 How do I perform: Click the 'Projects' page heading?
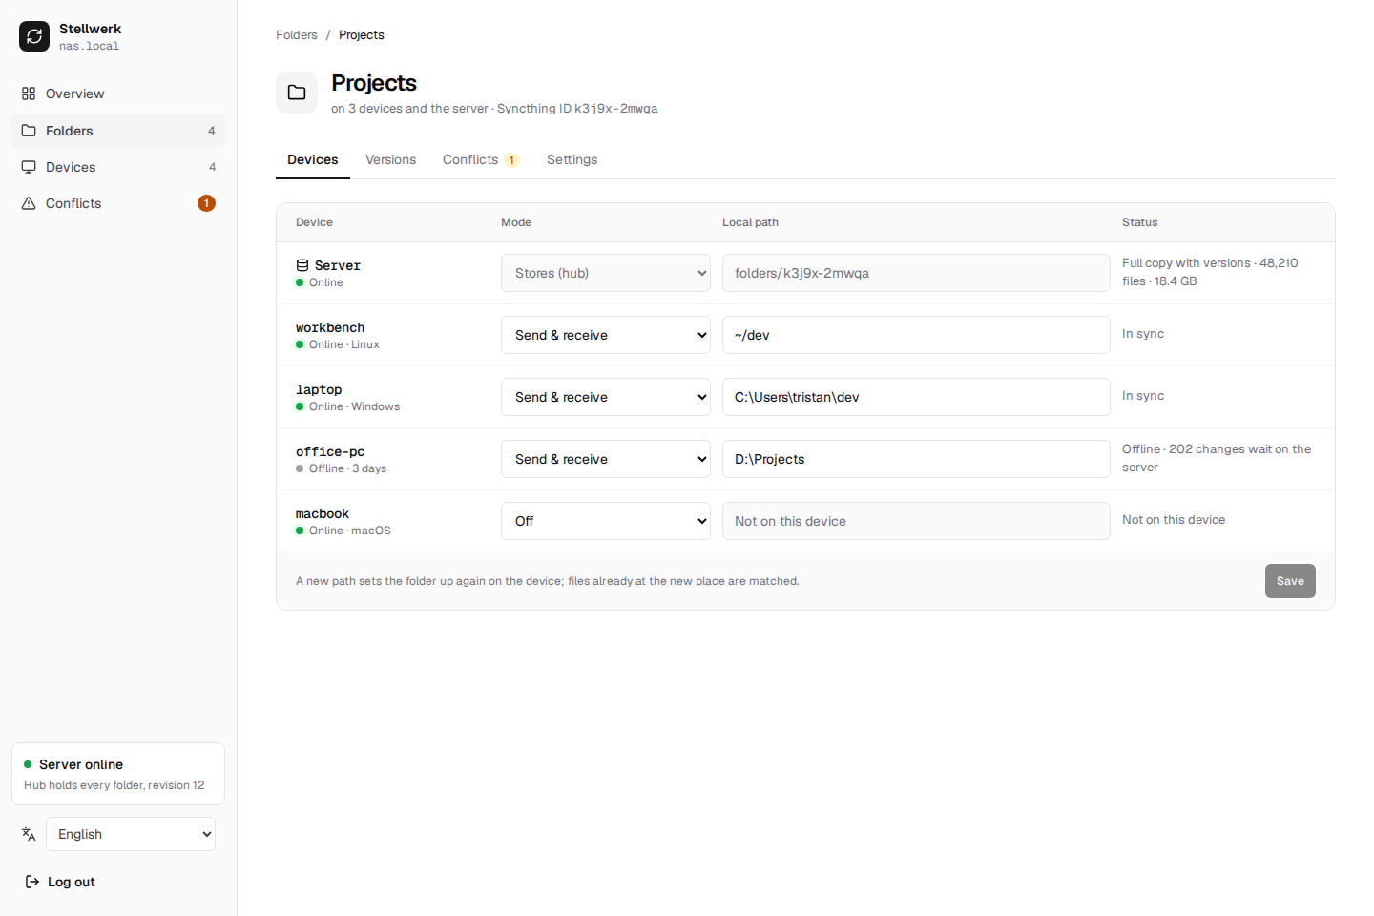click(374, 83)
